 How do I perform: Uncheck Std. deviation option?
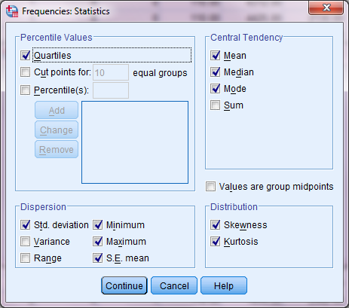click(x=25, y=225)
